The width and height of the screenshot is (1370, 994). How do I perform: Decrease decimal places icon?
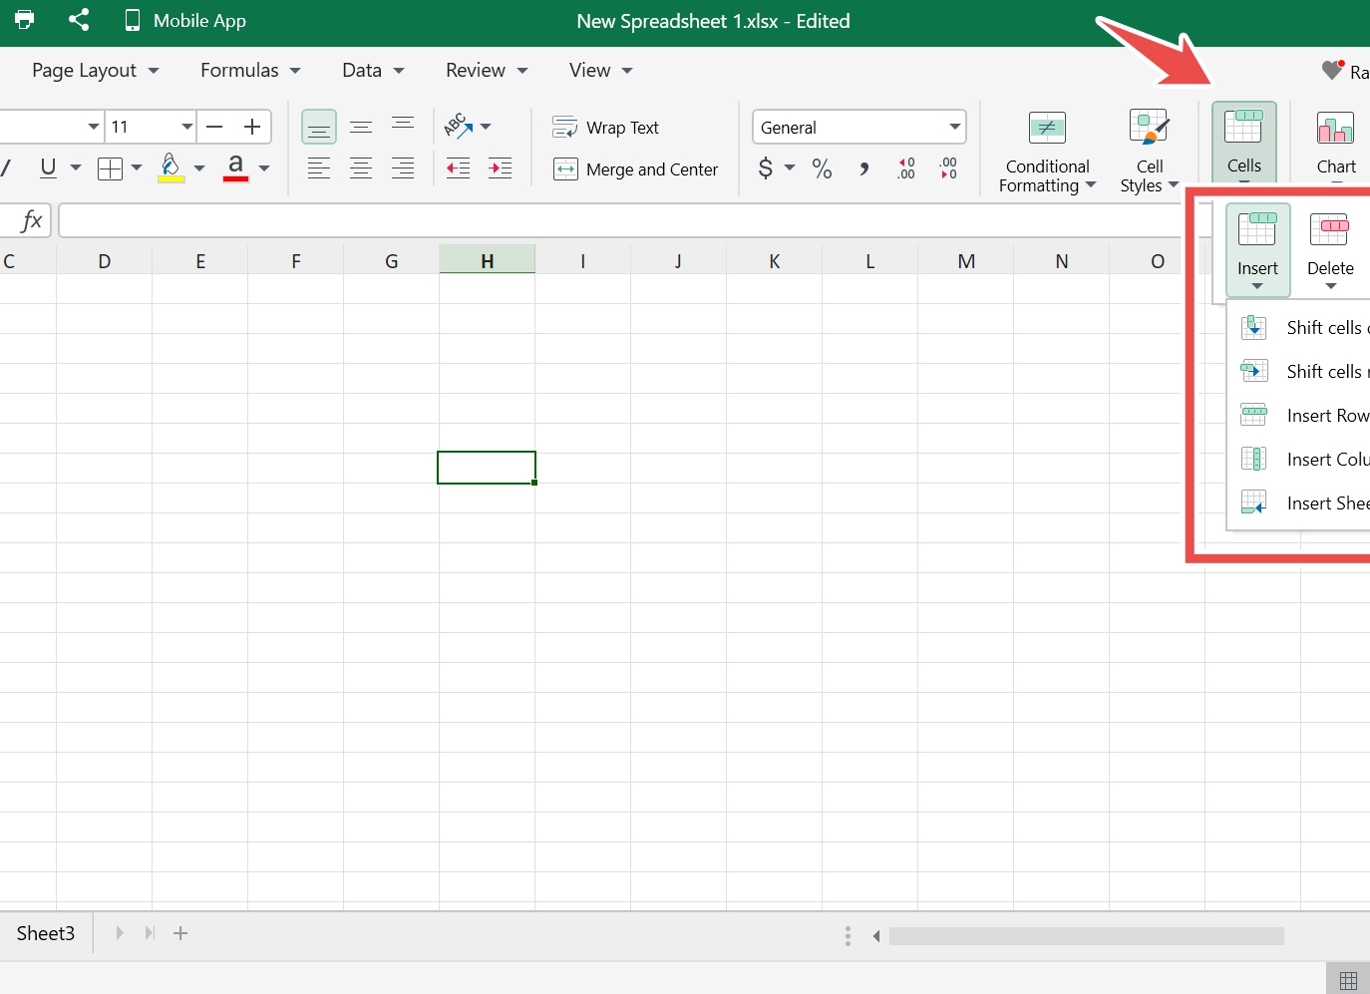948,168
